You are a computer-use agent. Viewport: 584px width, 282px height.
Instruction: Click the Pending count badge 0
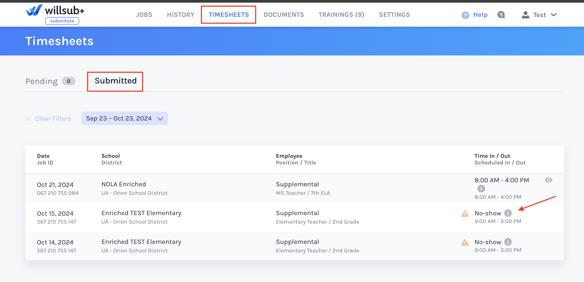(x=69, y=81)
